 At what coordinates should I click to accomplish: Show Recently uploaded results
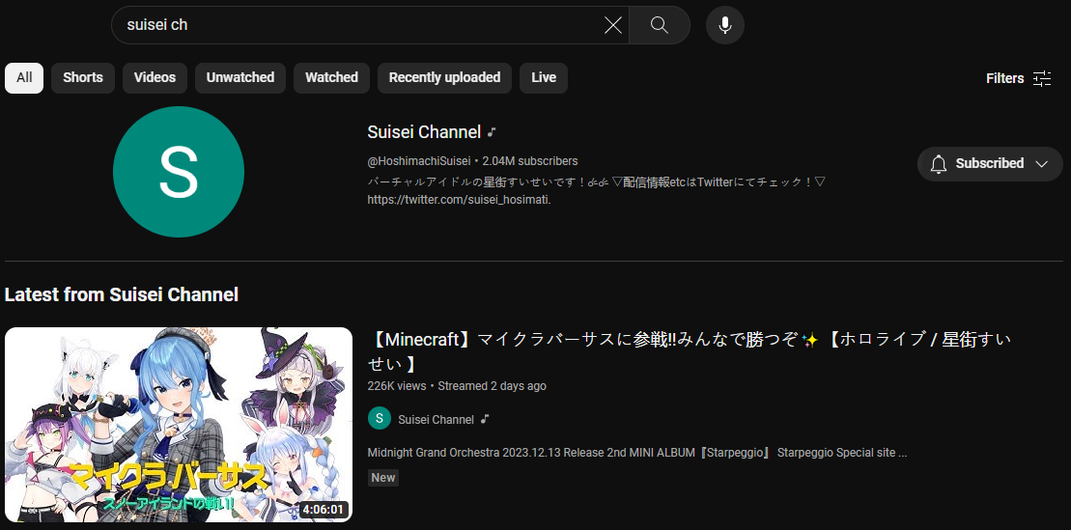point(444,78)
